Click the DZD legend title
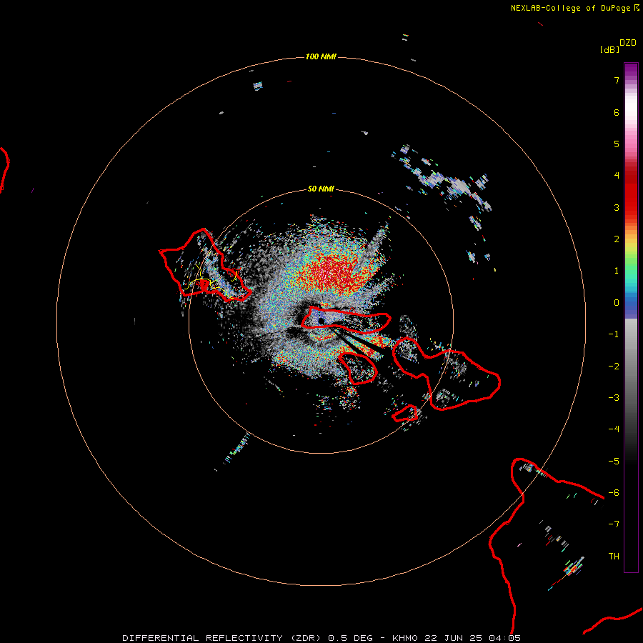 (628, 43)
